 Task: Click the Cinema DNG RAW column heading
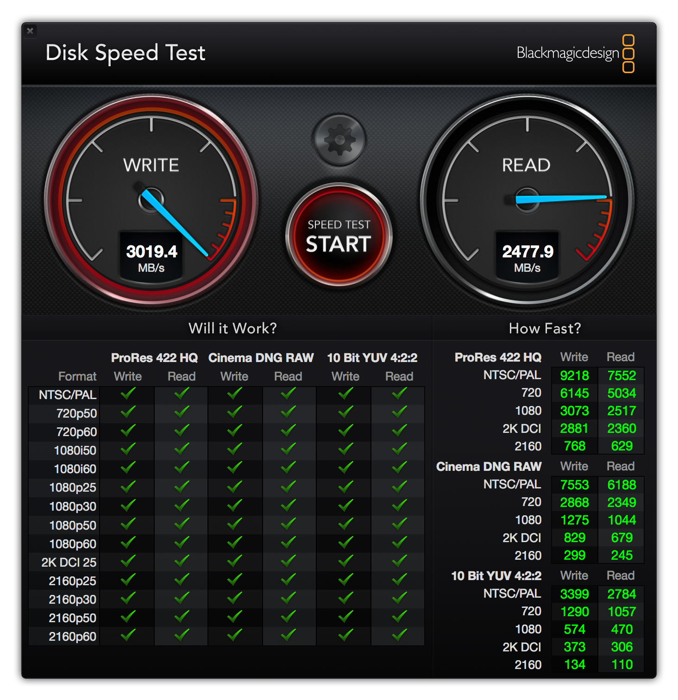click(x=261, y=357)
